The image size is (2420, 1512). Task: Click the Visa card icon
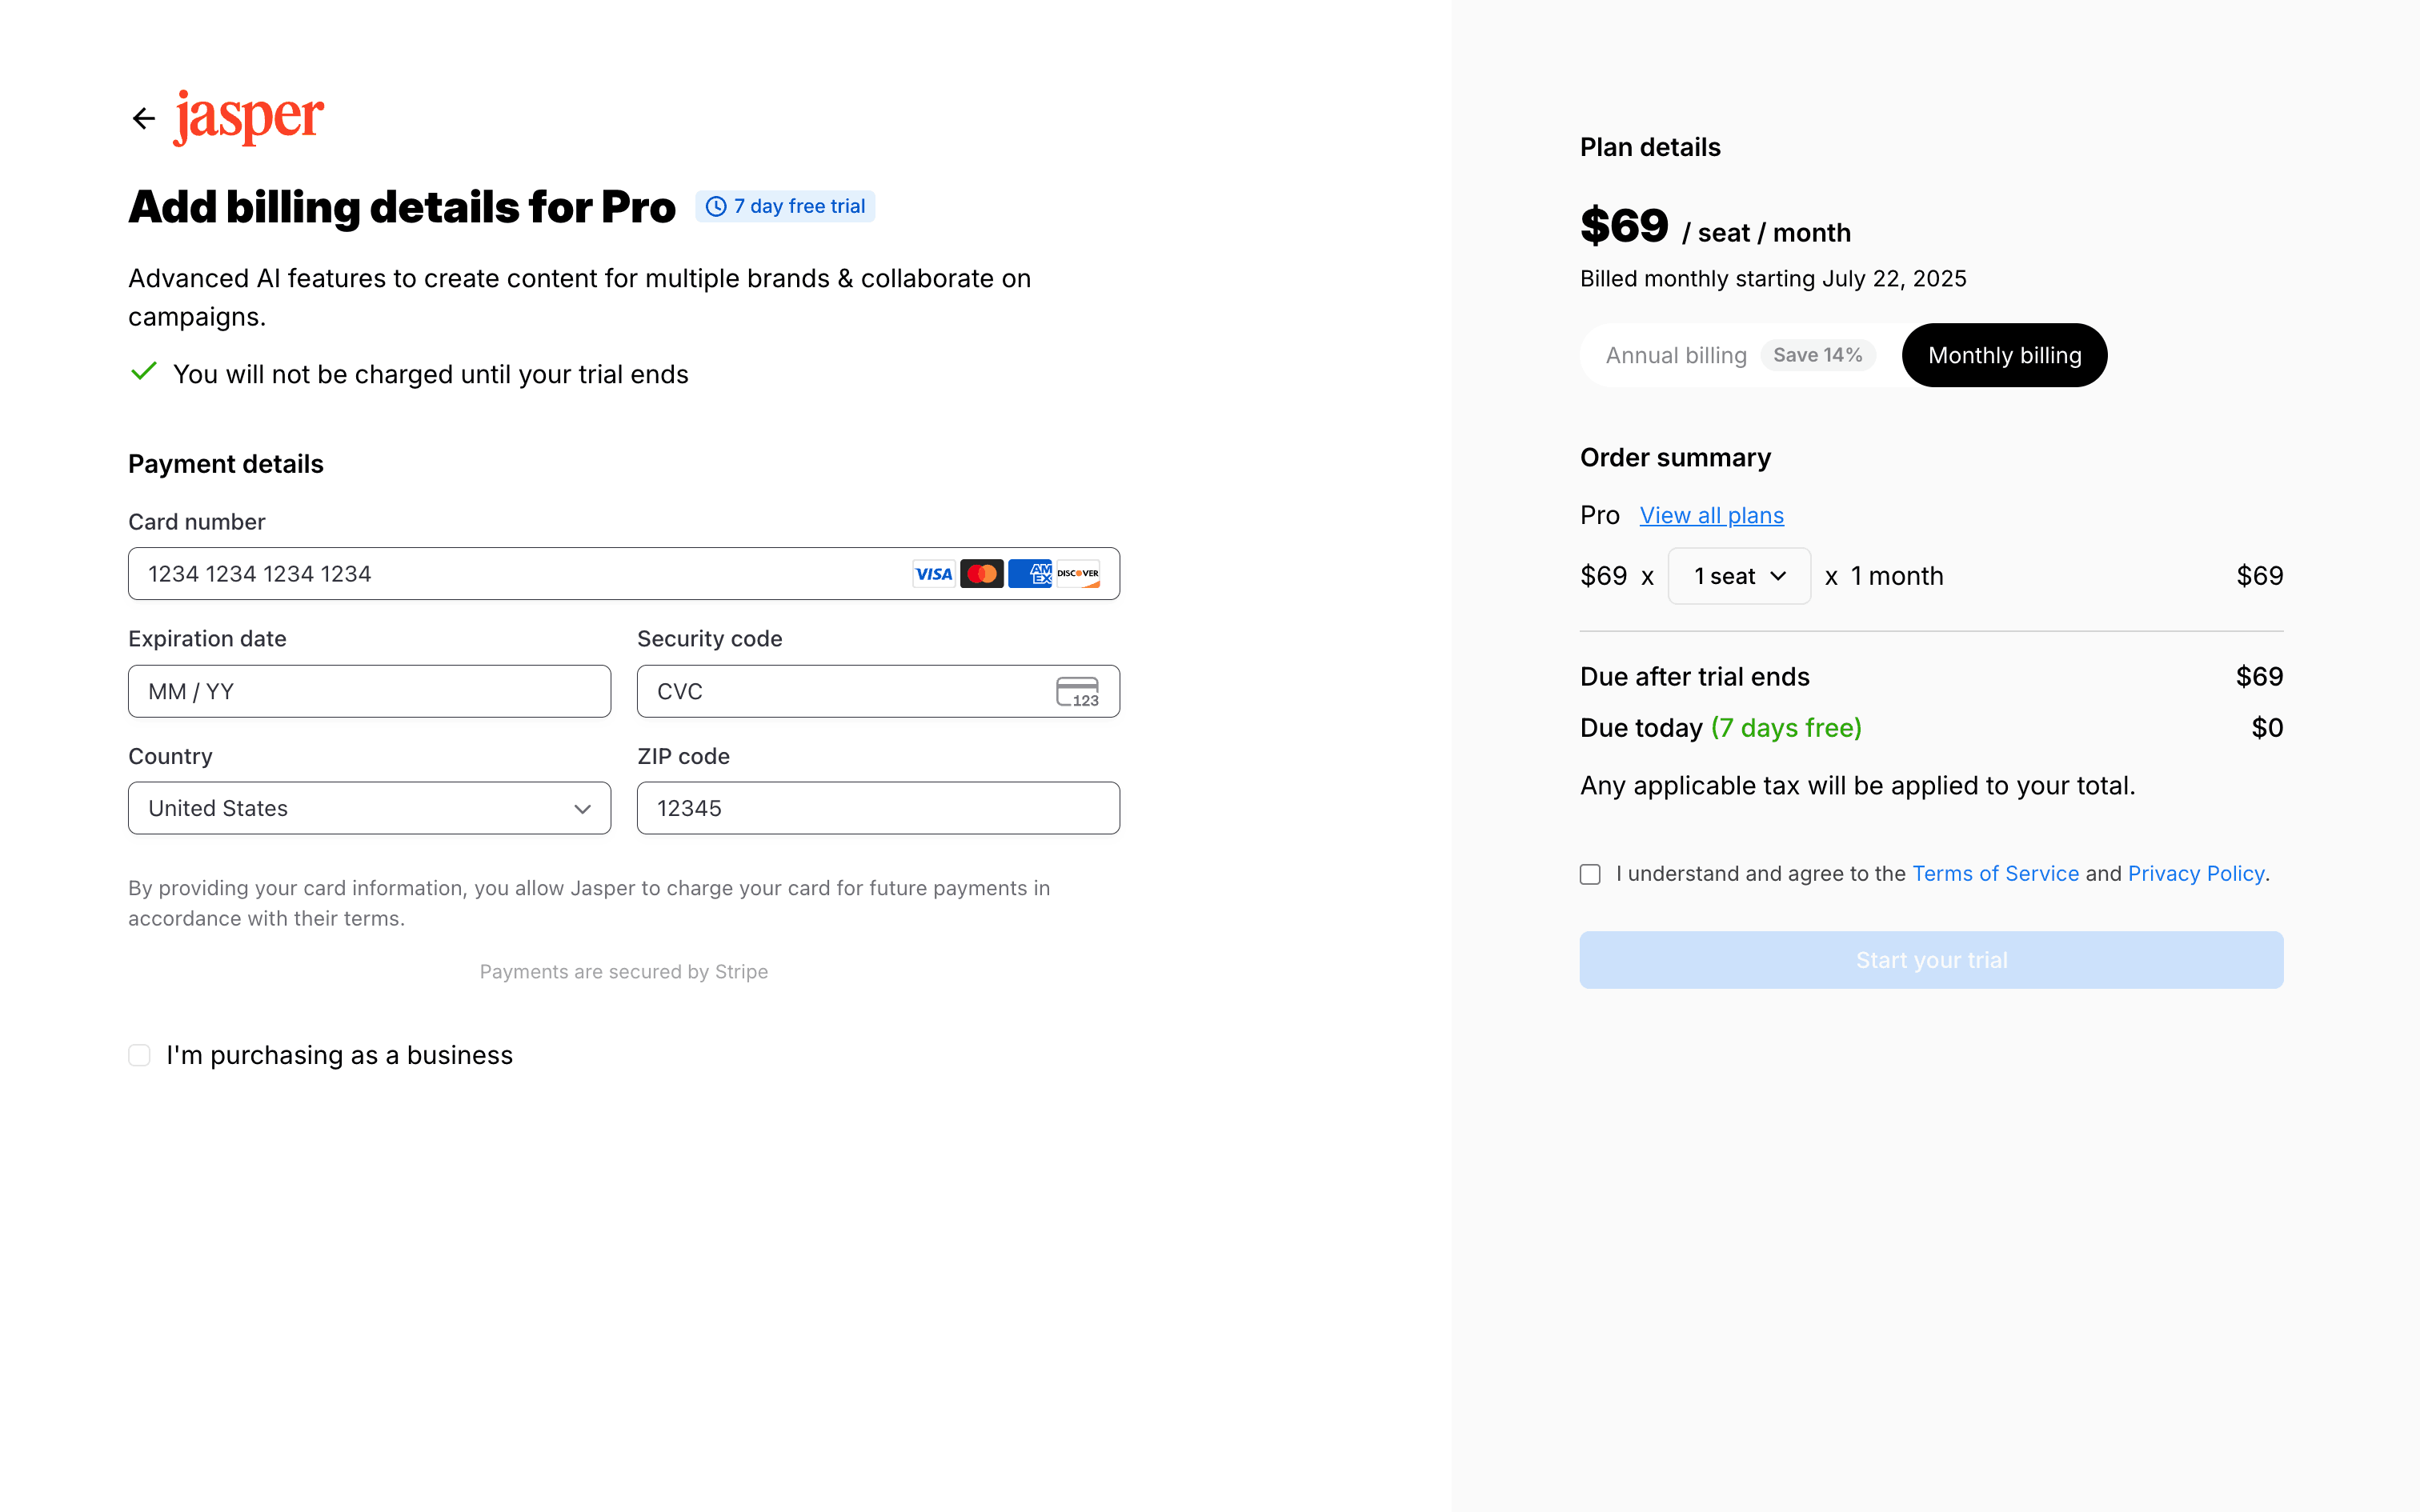[x=933, y=574]
